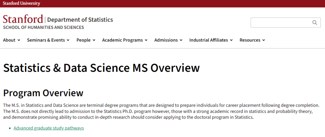This screenshot has height=137, width=325.
Task: Expand the Industrial Affiliates chevron
Action: point(231,40)
